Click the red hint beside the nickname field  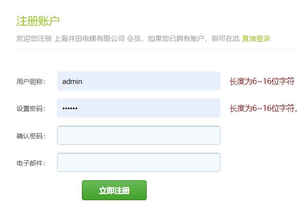(262, 81)
